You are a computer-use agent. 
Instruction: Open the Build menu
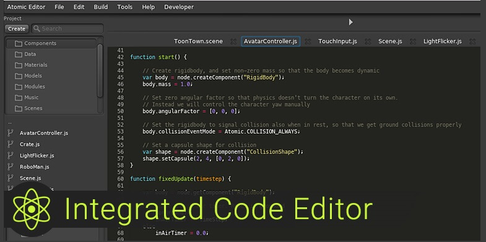coord(101,7)
